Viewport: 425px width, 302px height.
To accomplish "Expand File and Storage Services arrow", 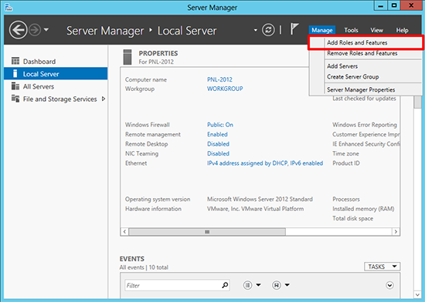I will pyautogui.click(x=104, y=99).
